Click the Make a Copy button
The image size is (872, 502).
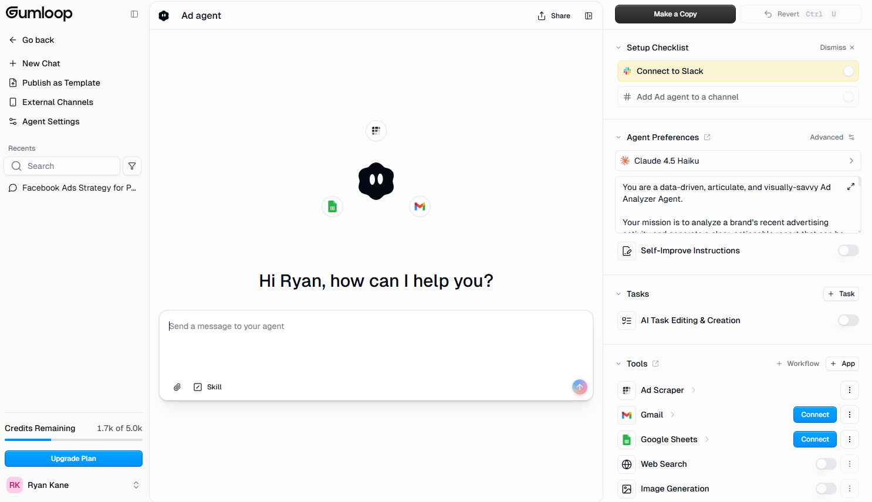tap(675, 13)
